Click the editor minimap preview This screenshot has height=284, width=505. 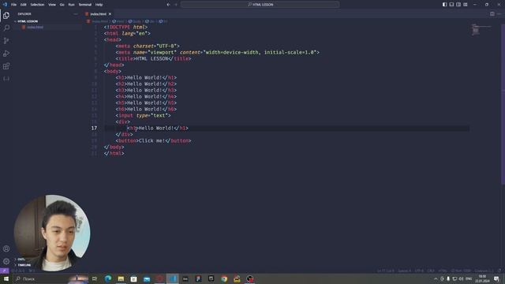coord(481,30)
